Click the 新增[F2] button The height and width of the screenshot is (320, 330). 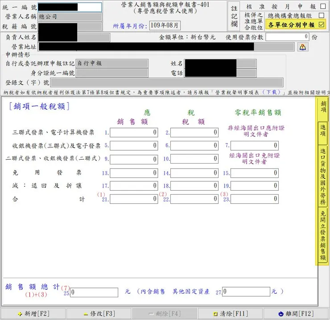[x=33, y=314]
